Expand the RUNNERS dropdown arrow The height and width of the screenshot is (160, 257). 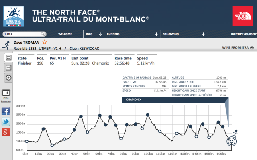click(156, 34)
